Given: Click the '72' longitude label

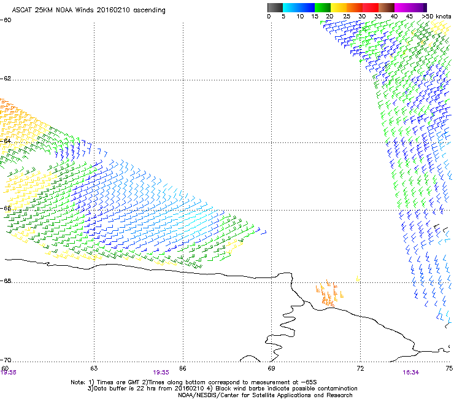Looking at the screenshot, I should [x=360, y=368].
